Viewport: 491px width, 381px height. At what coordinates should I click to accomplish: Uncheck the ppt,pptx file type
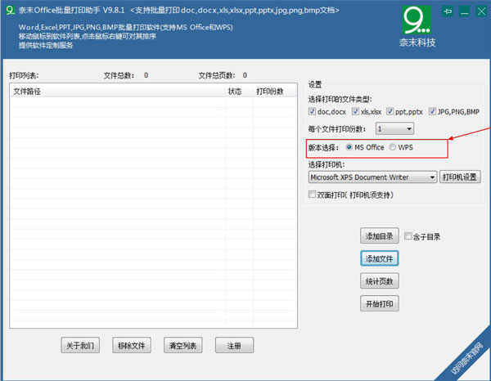tap(390, 111)
